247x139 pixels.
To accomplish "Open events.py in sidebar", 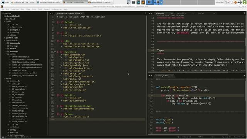I will [14, 132].
